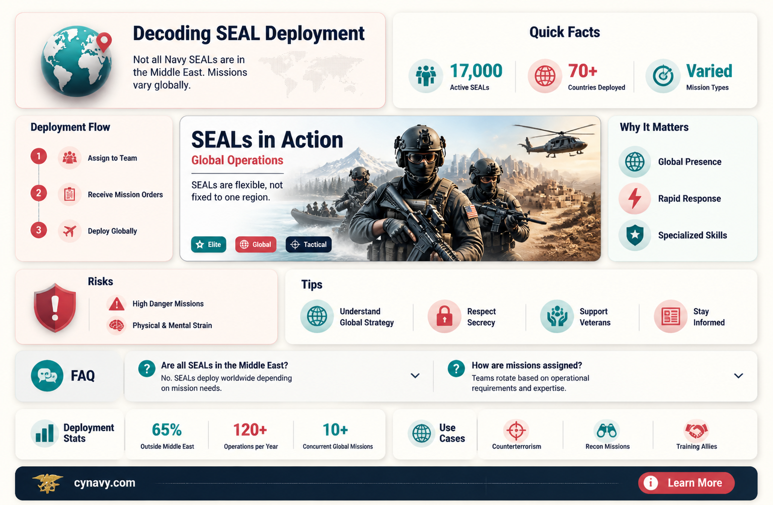Click the 'Specialized Skills' label
Image resolution: width=773 pixels, height=505 pixels.
pos(692,235)
